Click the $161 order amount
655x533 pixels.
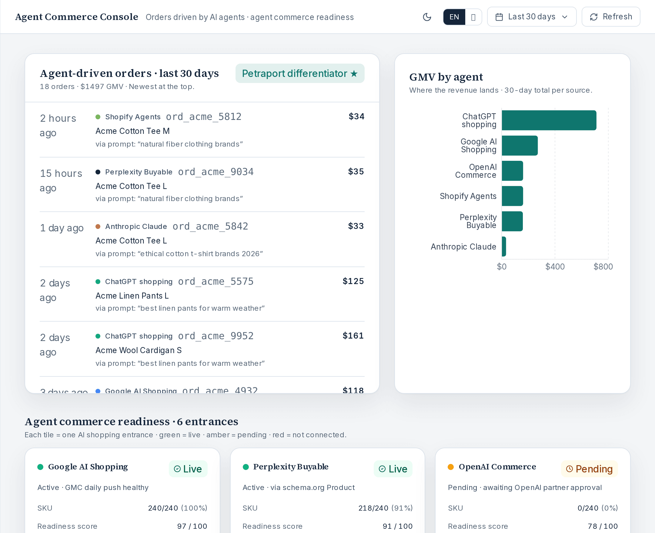pyautogui.click(x=353, y=336)
